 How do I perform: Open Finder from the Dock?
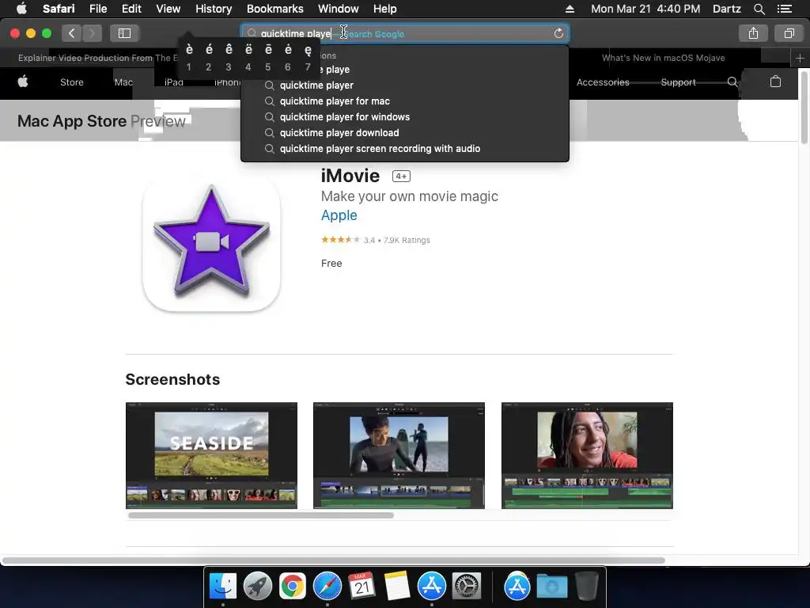(x=222, y=587)
